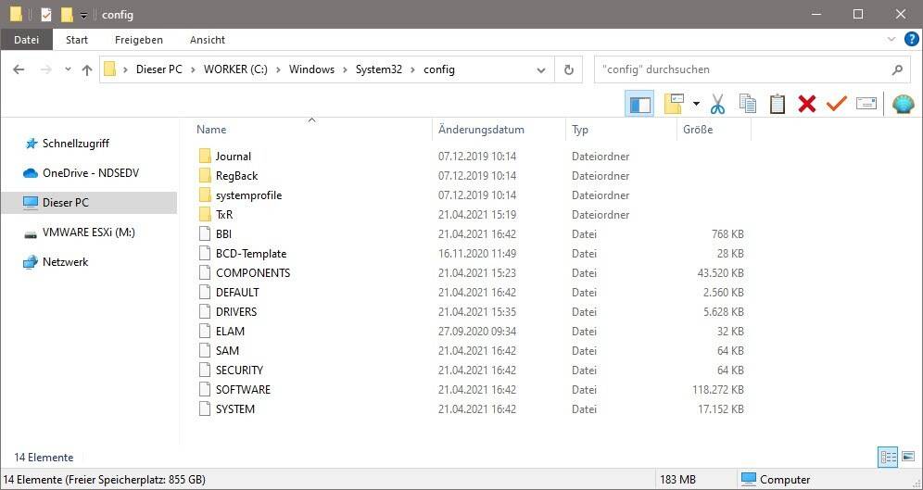Click the "config" durchsuchen search field

pyautogui.click(x=741, y=69)
